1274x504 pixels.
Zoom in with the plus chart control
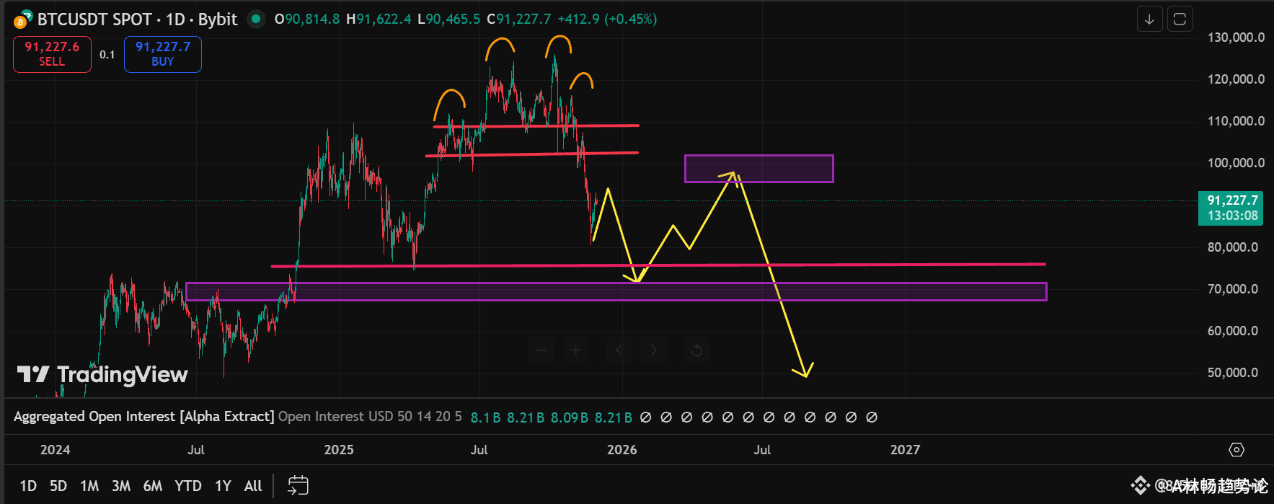575,350
